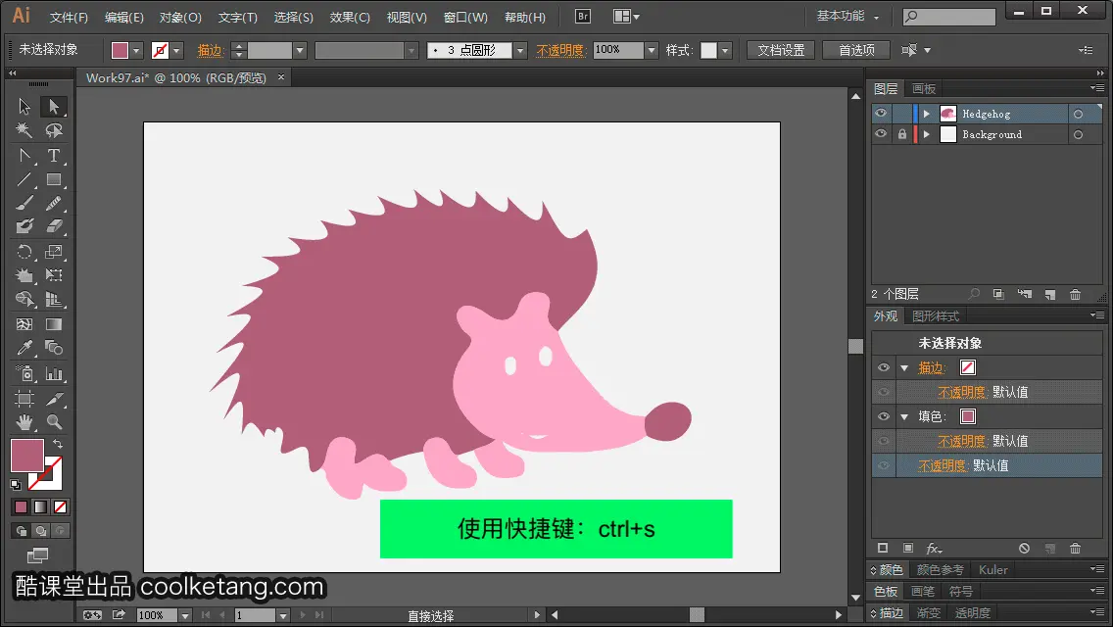Expand the Hedgehog layer triangle
The width and height of the screenshot is (1113, 627).
tap(926, 114)
